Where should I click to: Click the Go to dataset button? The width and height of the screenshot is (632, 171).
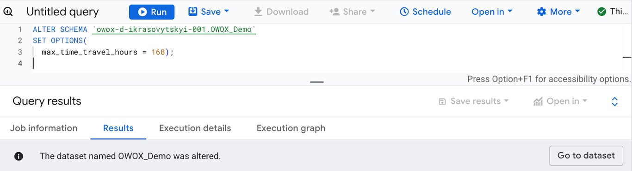click(586, 156)
